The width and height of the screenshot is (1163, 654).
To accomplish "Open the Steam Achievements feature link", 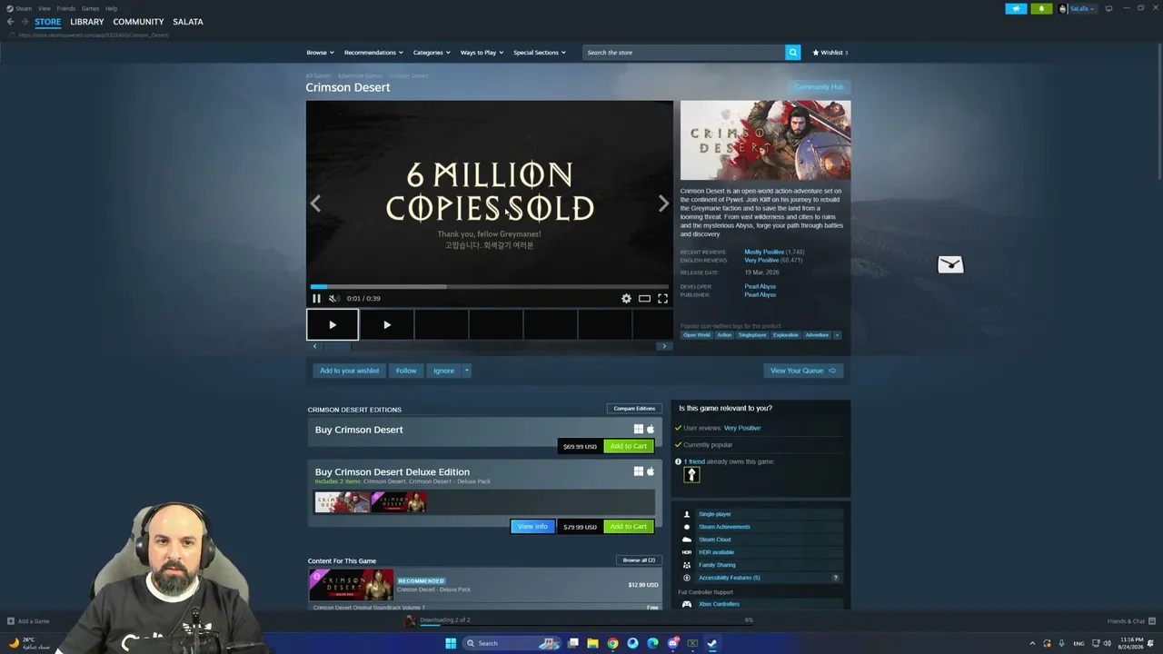I will (724, 527).
